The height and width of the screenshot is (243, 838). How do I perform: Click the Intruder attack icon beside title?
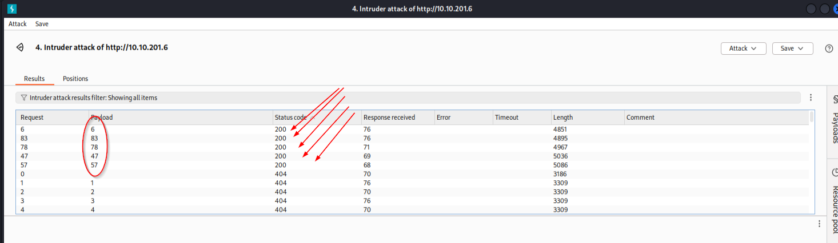point(20,47)
